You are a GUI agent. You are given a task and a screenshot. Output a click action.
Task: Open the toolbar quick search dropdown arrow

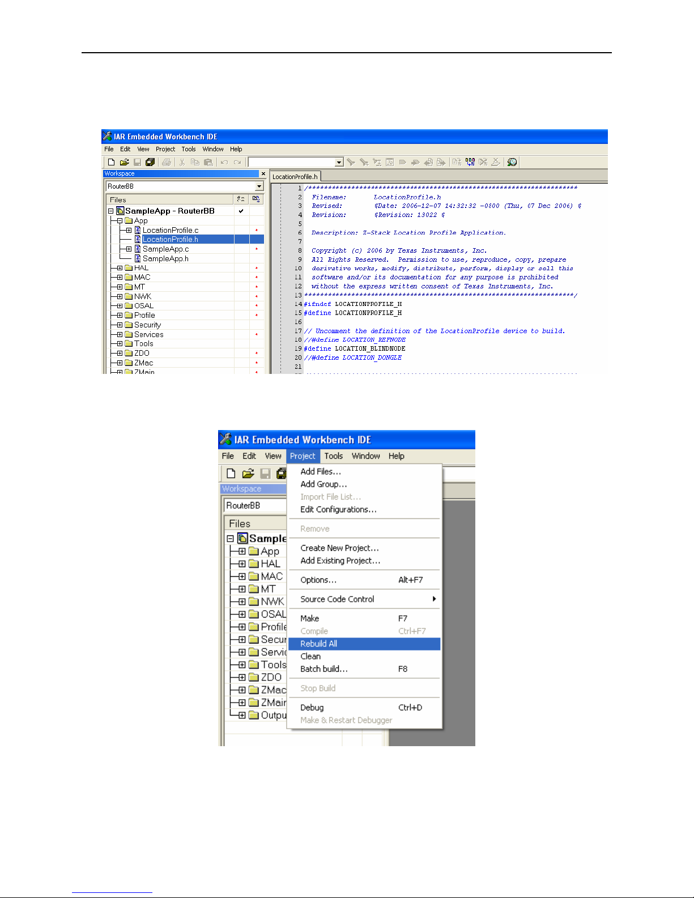[339, 162]
